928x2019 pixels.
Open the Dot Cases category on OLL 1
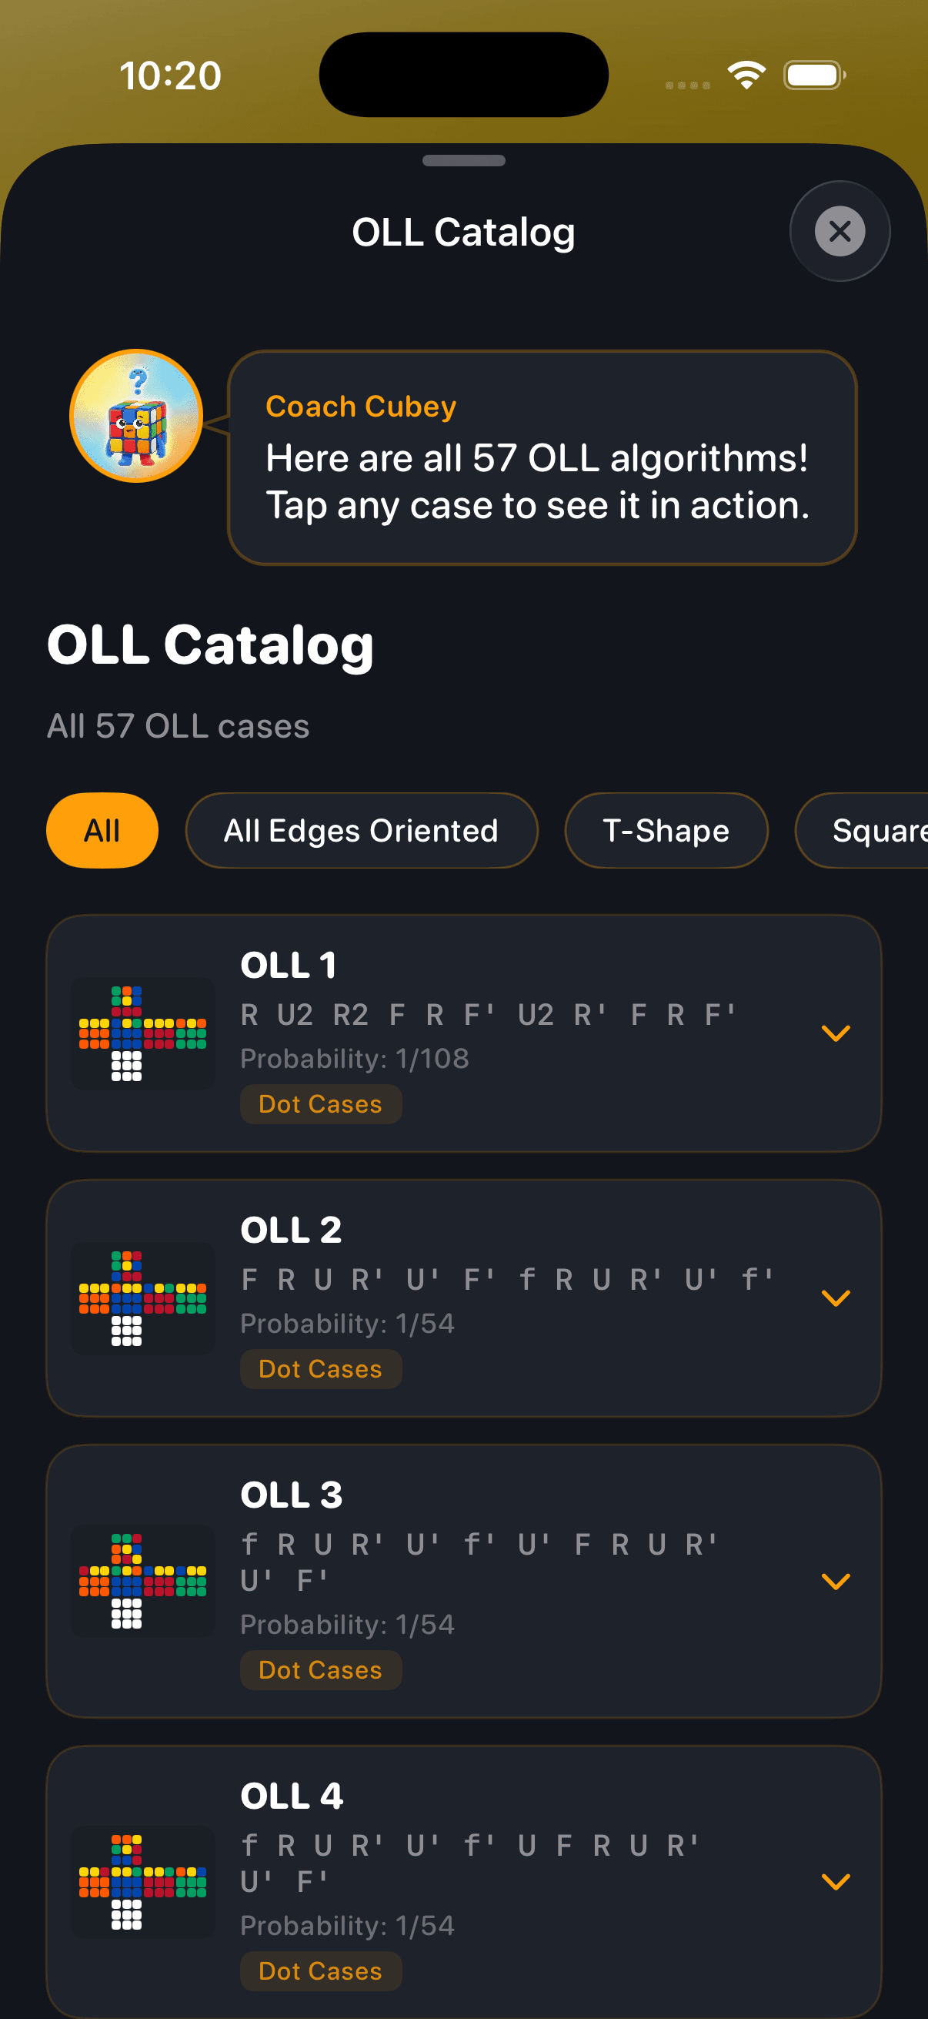click(320, 1103)
